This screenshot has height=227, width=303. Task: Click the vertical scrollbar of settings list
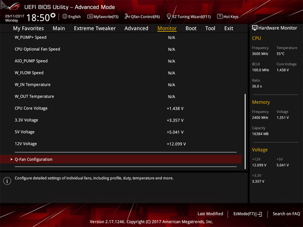(x=245, y=132)
